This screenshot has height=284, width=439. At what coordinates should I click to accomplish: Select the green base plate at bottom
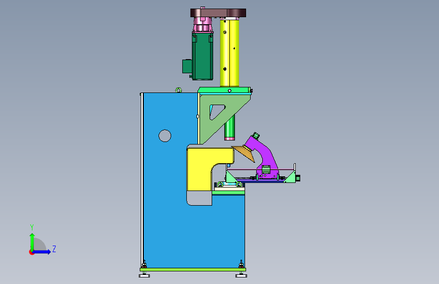[x=193, y=269]
